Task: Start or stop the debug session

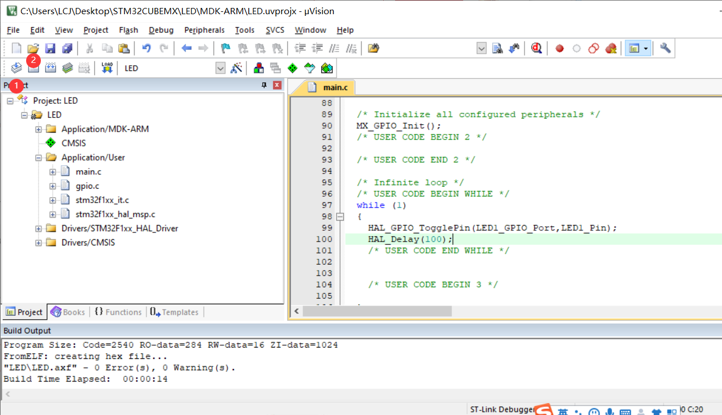Action: (536, 49)
